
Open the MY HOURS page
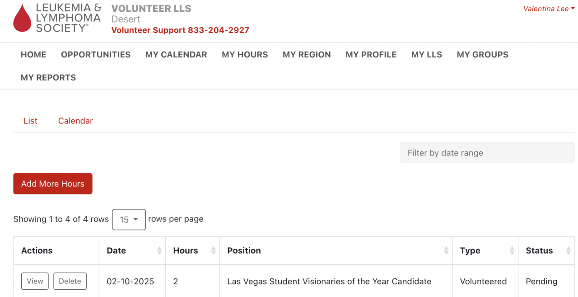coord(245,55)
